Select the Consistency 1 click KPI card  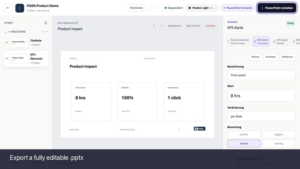(x=183, y=102)
